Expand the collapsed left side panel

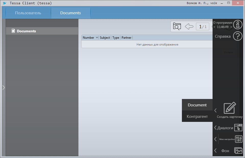click(3, 88)
